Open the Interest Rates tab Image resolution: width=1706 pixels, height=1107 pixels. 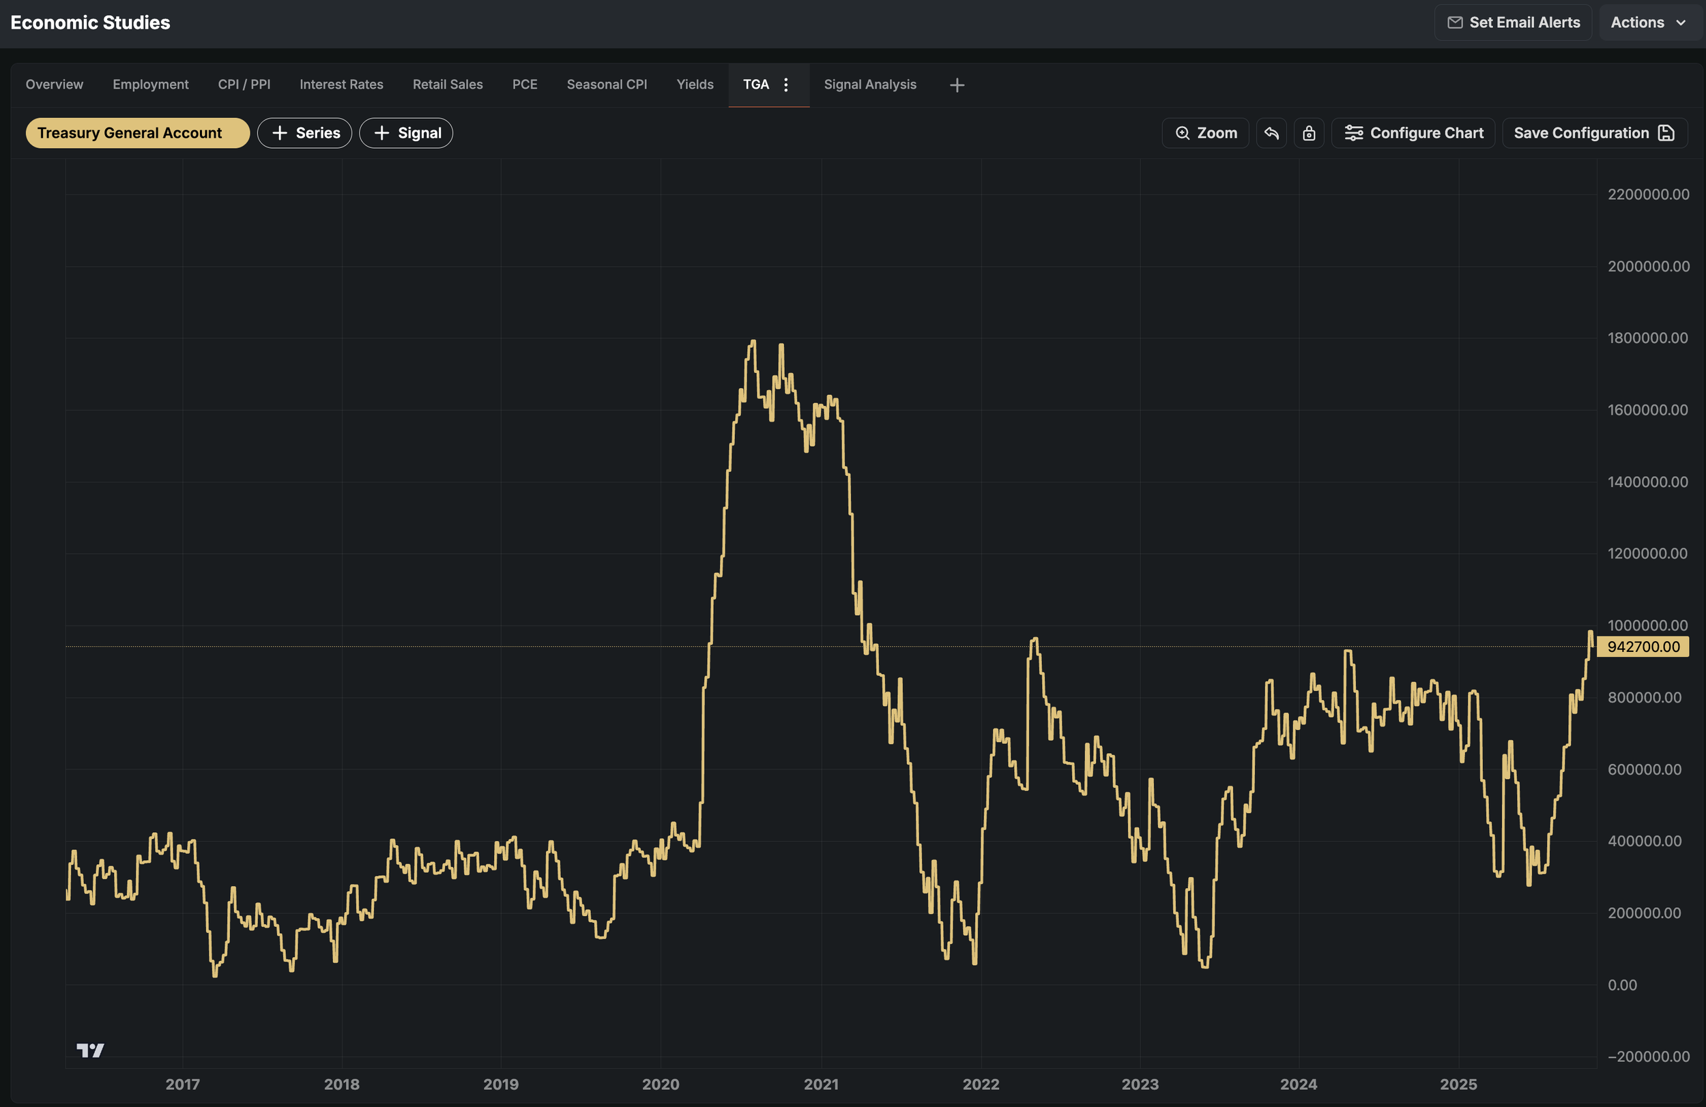[x=341, y=85]
